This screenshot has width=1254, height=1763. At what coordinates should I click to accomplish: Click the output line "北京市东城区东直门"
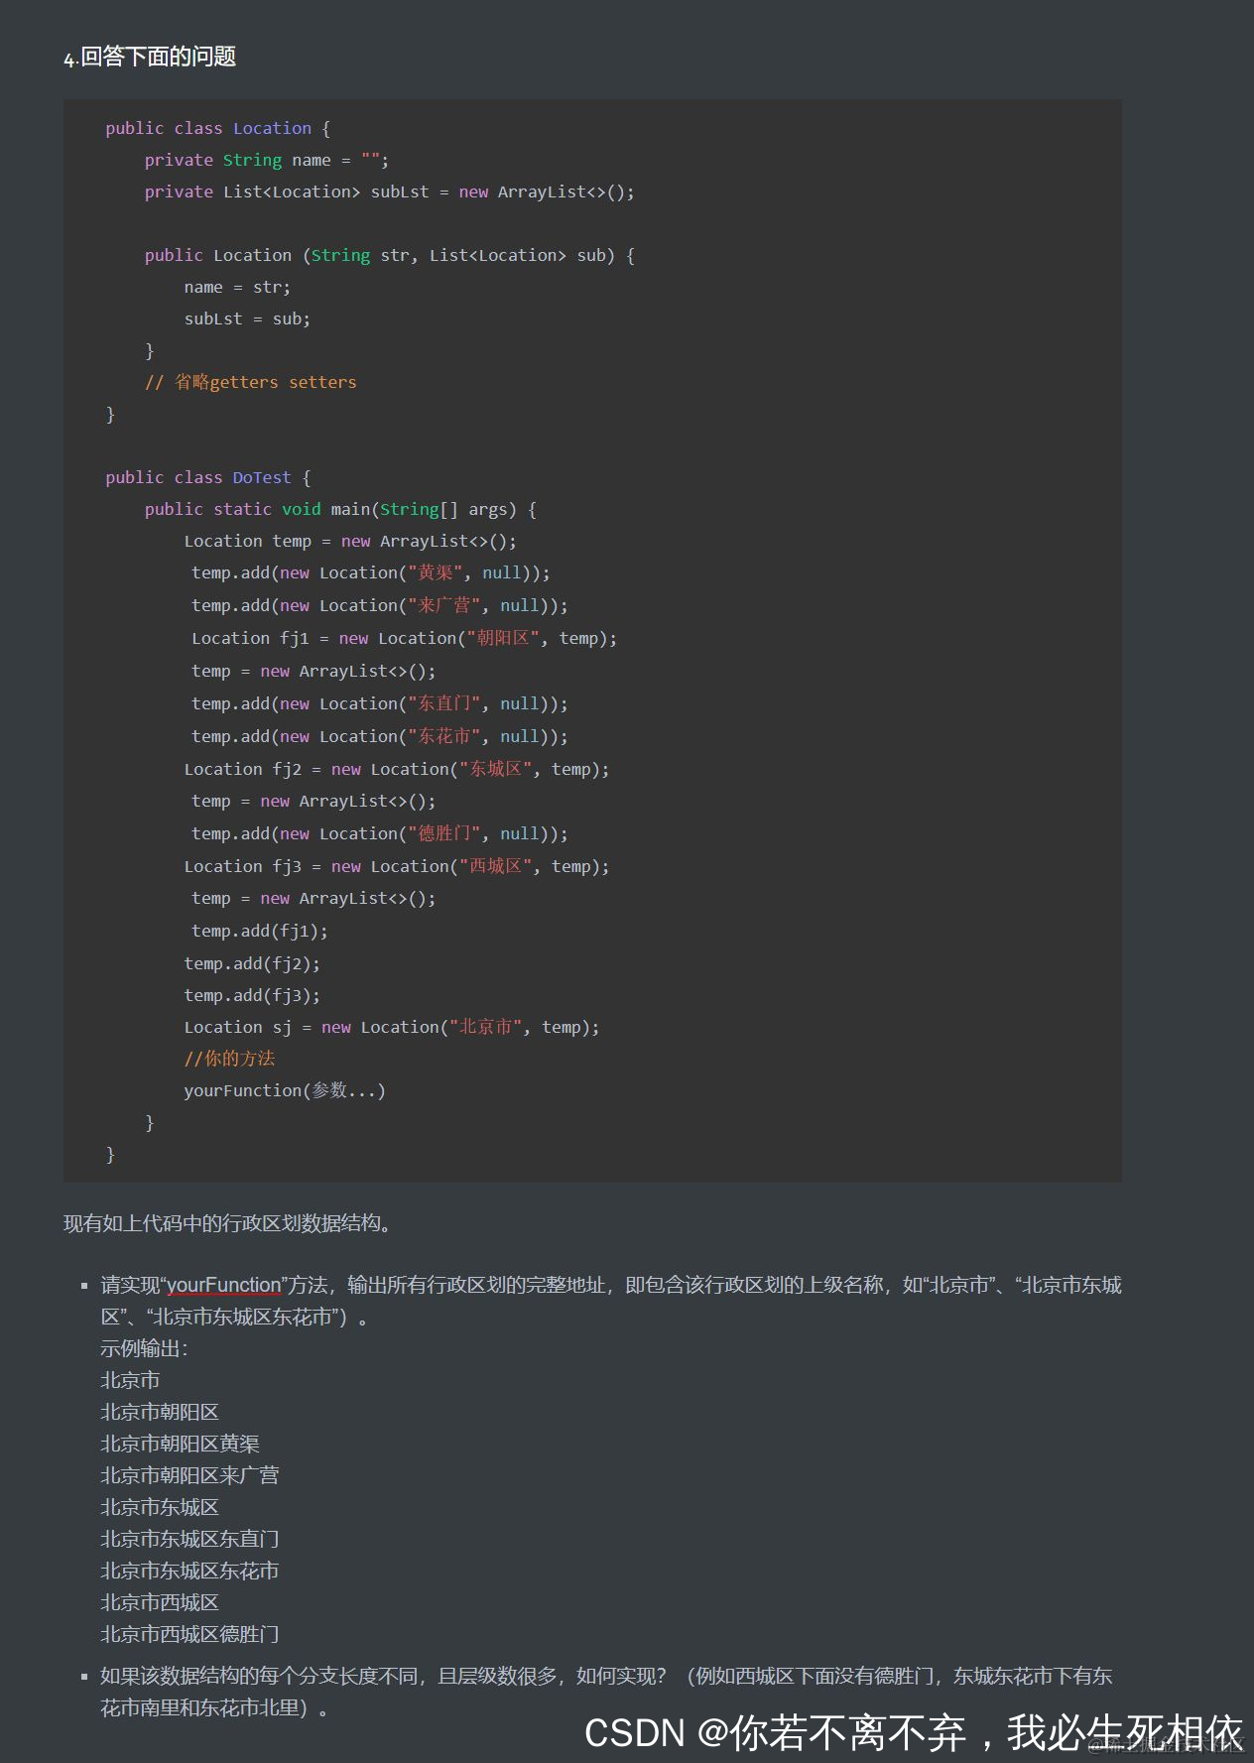189,1539
